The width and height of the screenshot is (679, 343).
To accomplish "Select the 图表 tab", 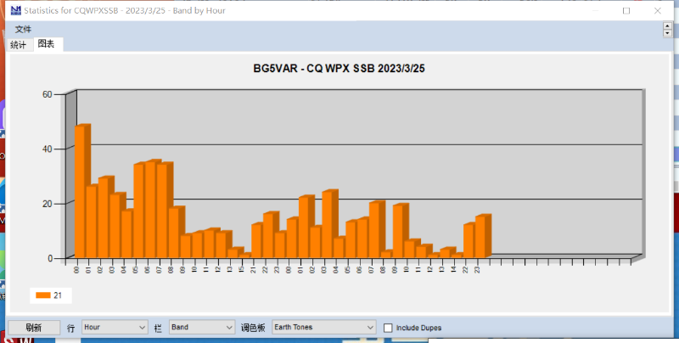I will [46, 44].
